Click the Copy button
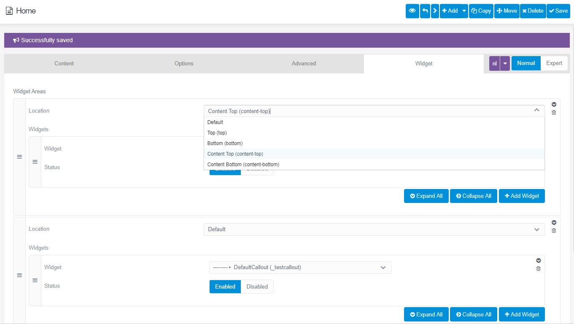This screenshot has width=574, height=324. 481,11
